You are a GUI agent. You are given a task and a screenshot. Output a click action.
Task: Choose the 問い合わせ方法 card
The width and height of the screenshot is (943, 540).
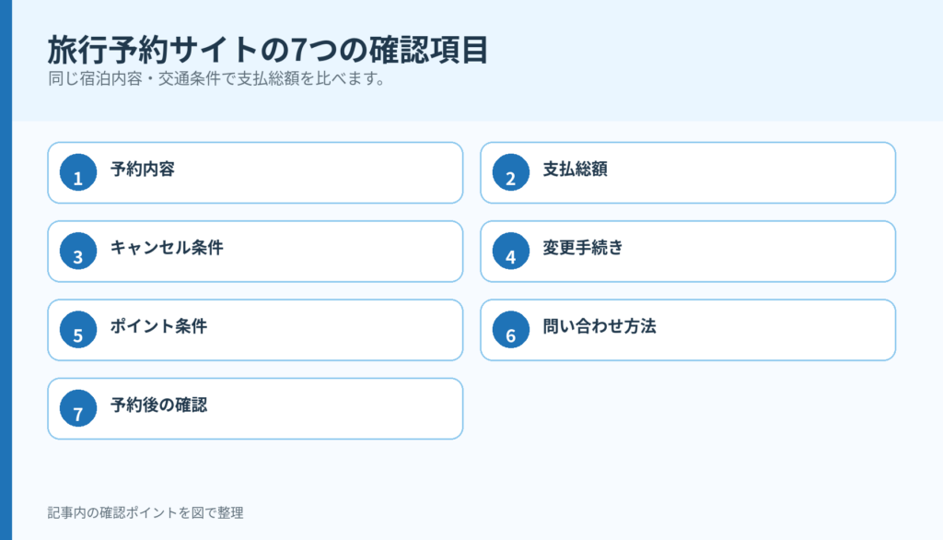tap(688, 330)
